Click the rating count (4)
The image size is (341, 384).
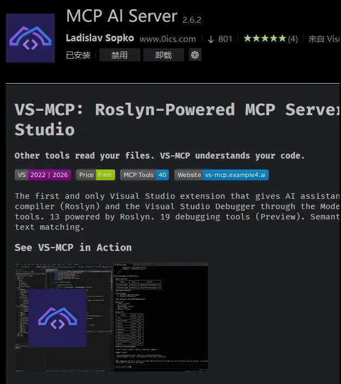click(x=293, y=39)
